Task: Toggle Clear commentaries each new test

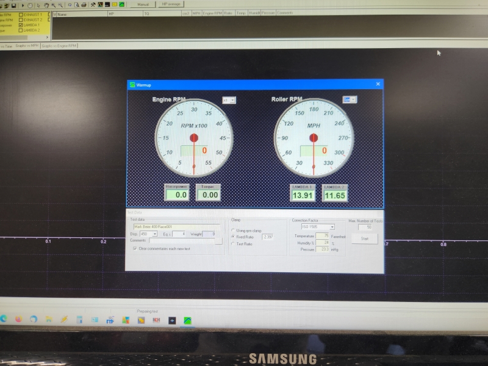Action: pyautogui.click(x=134, y=248)
